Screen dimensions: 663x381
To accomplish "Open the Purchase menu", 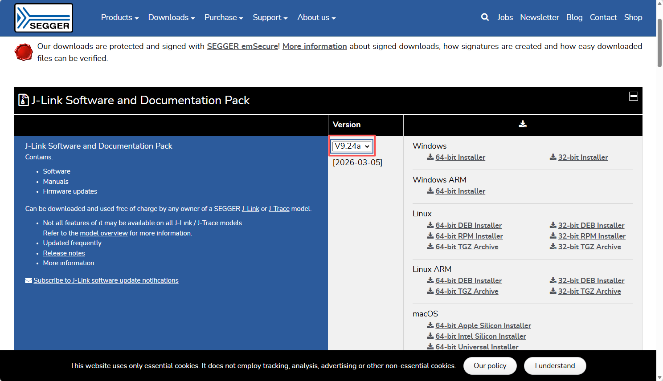I will click(x=224, y=17).
